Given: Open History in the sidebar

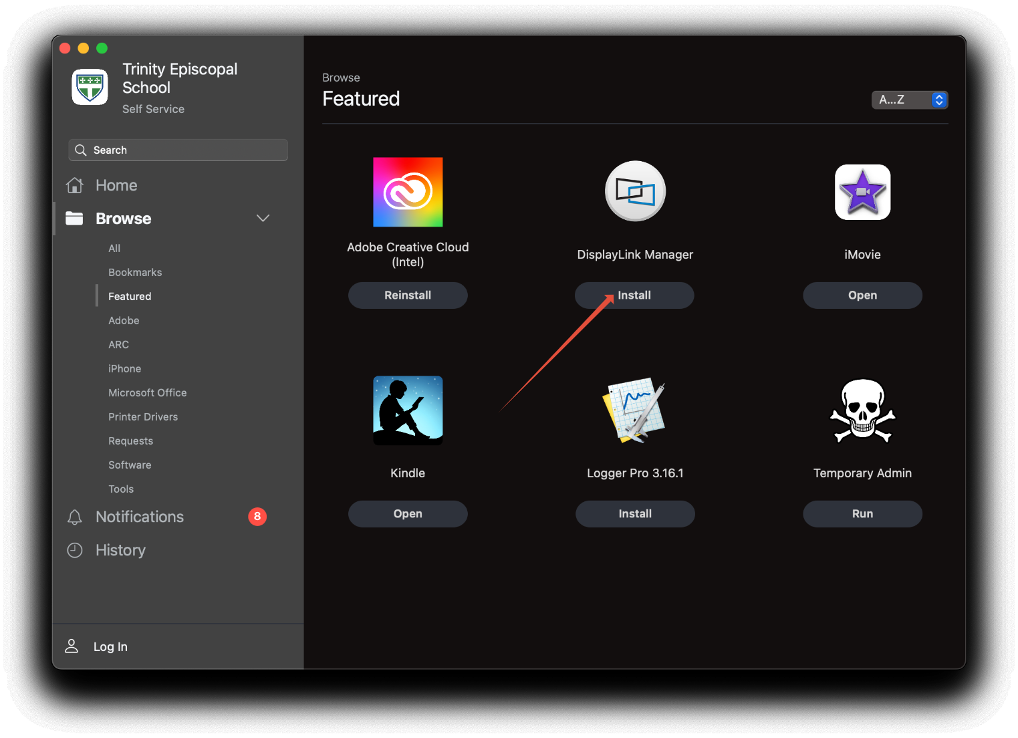Looking at the screenshot, I should tap(120, 550).
